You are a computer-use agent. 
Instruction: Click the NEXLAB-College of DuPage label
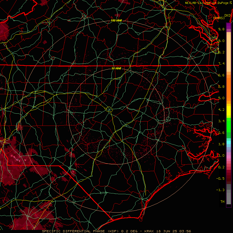[x=207, y=3]
